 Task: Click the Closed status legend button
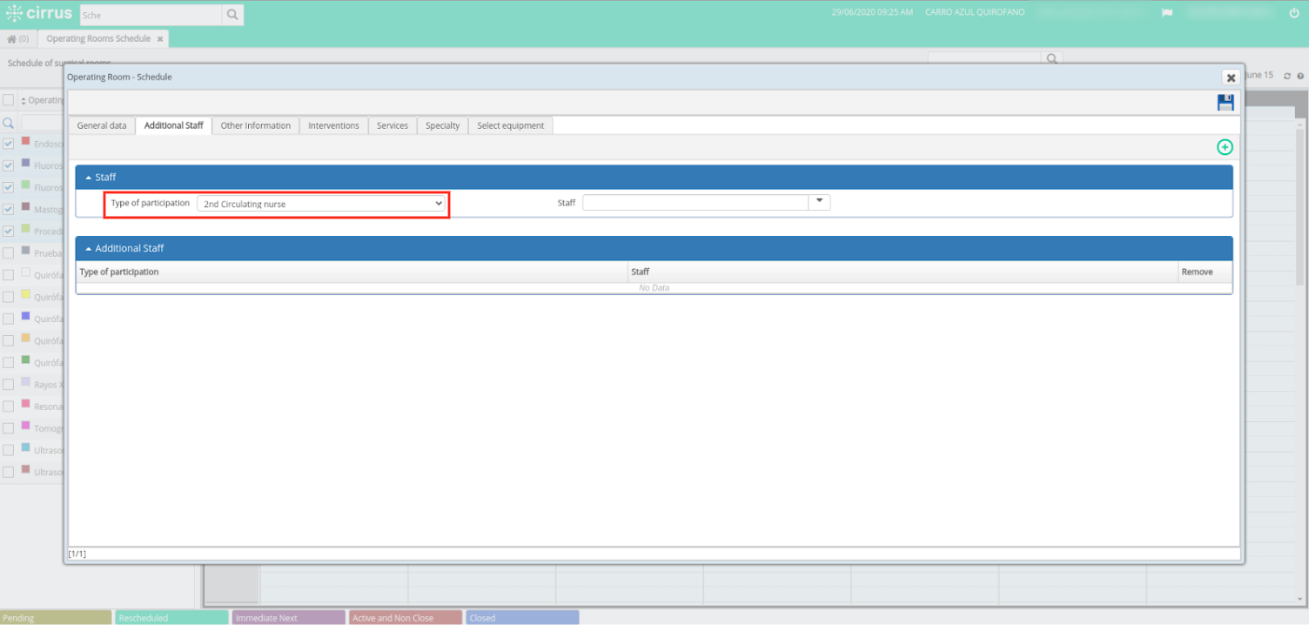pos(521,617)
